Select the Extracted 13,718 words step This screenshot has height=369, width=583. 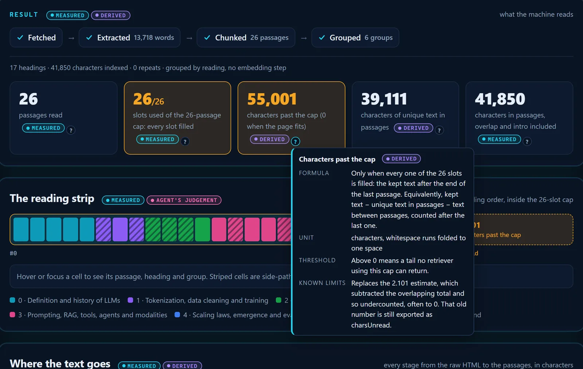(130, 38)
